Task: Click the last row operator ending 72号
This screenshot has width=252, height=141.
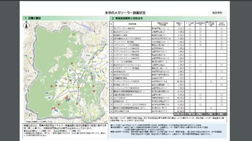Action: [x=121, y=111]
